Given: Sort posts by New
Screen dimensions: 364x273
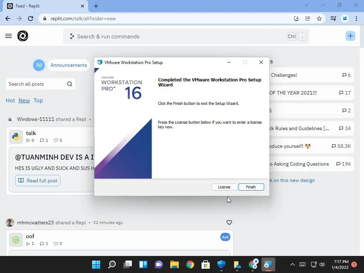Looking at the screenshot, I should click(x=24, y=101).
